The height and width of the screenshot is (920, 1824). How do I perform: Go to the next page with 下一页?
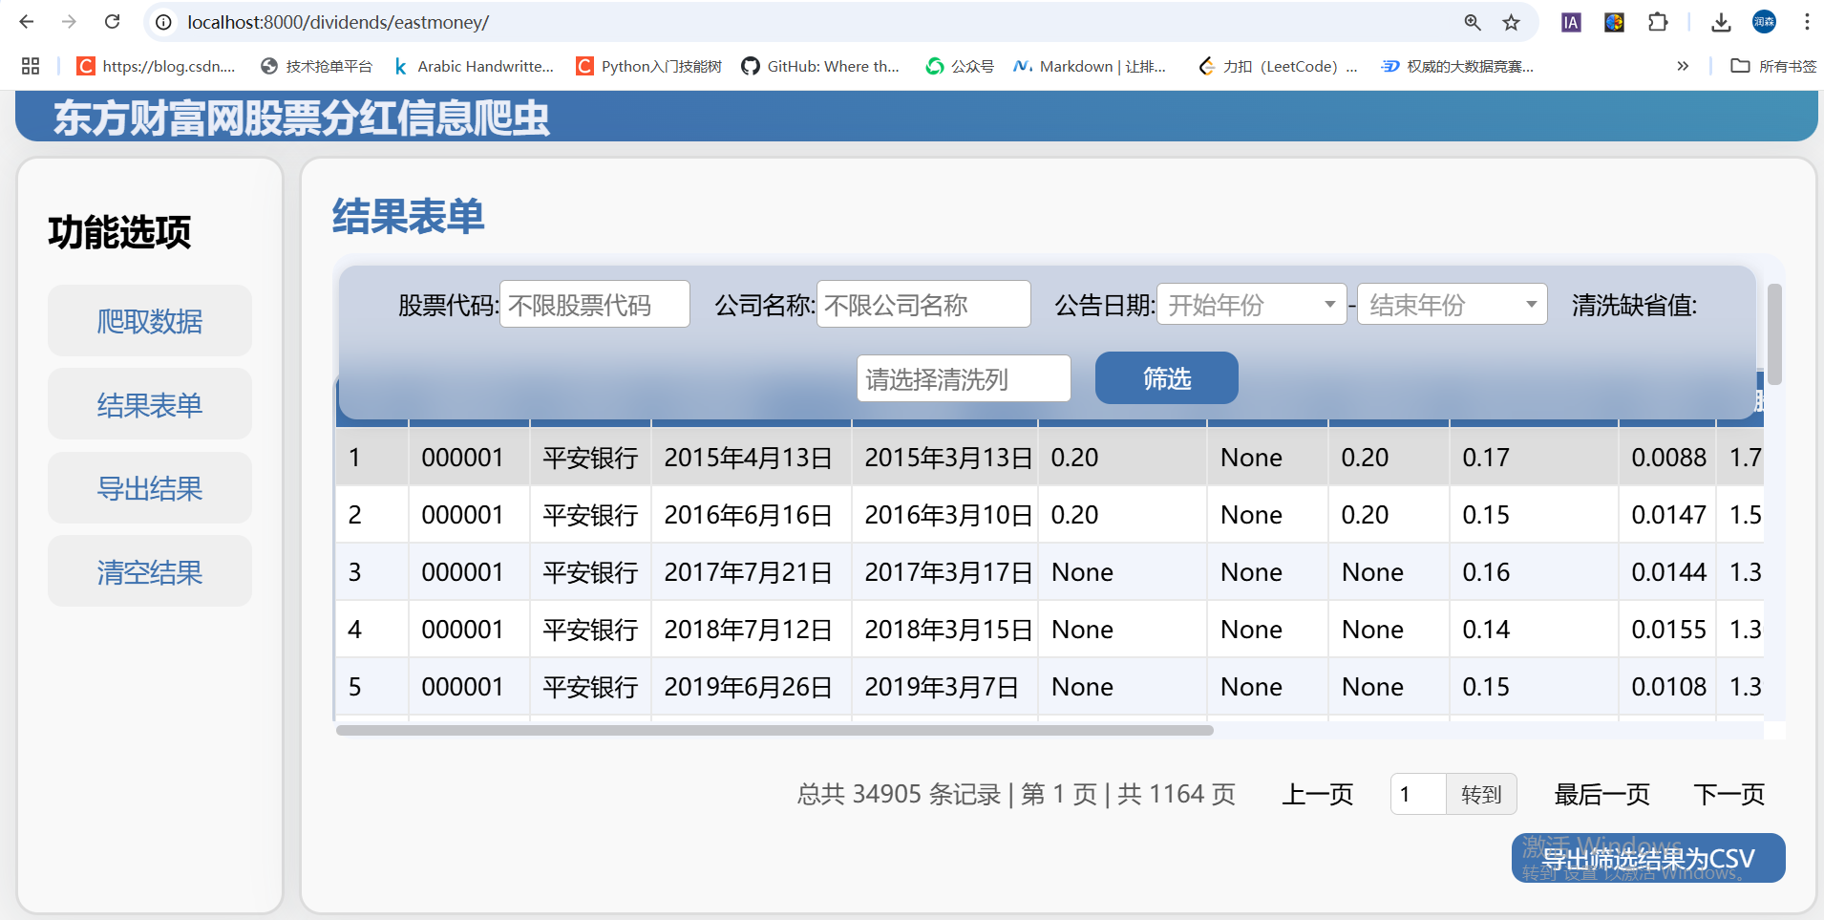pyautogui.click(x=1729, y=794)
